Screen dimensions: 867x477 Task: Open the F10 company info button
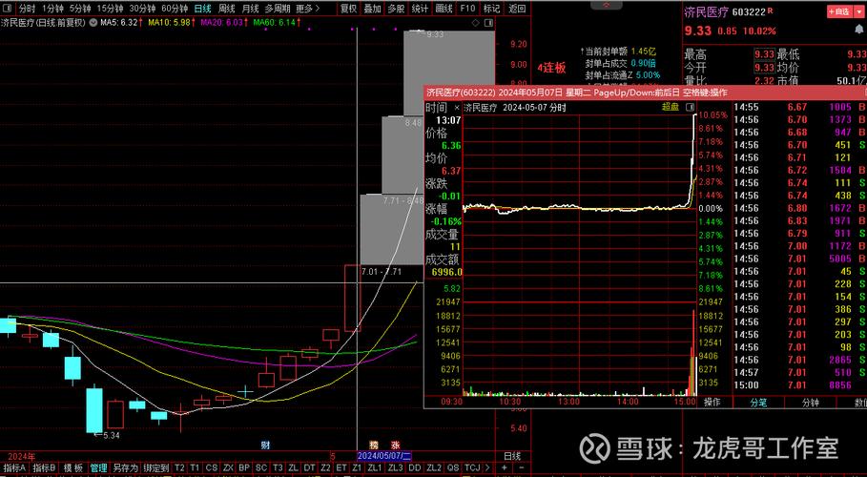coord(467,8)
